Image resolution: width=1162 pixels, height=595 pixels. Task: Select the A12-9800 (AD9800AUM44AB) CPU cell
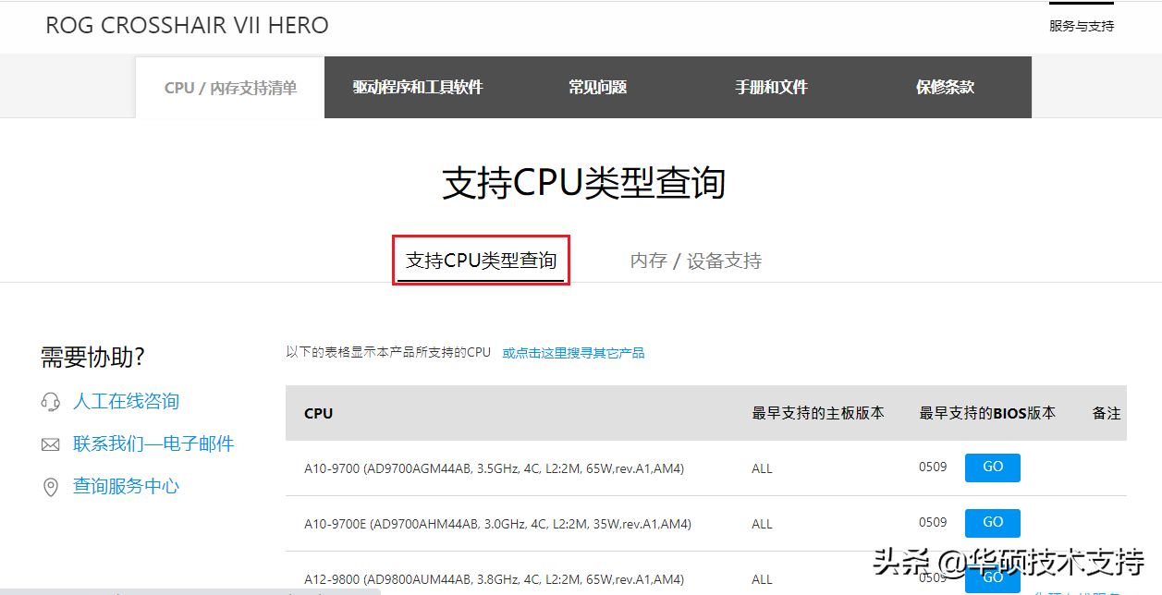494,579
